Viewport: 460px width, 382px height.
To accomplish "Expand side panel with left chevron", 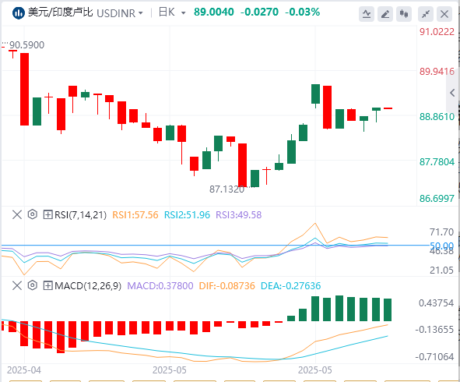I will coord(452,93).
